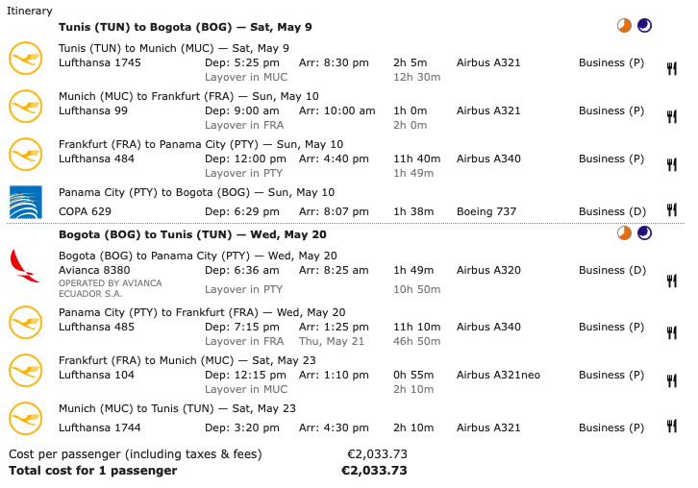Click the Lufthansa 484 flight number
Viewport: 698px width, 488px height.
pos(96,159)
